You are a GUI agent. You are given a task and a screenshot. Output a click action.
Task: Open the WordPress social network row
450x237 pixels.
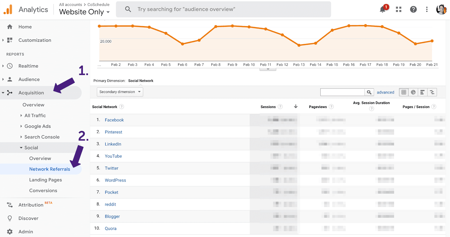pyautogui.click(x=115, y=180)
